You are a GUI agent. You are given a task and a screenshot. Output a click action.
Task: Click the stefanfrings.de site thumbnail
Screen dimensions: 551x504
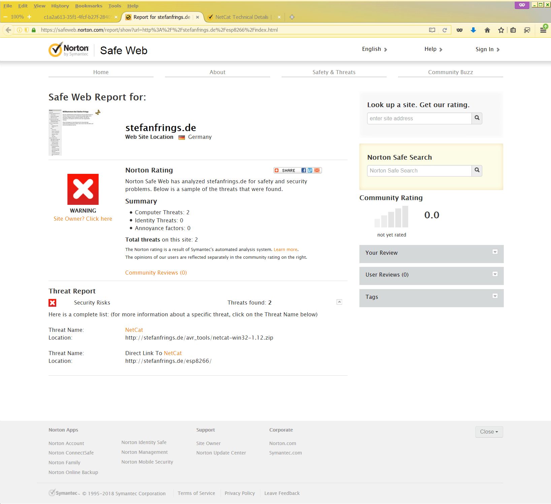(74, 132)
